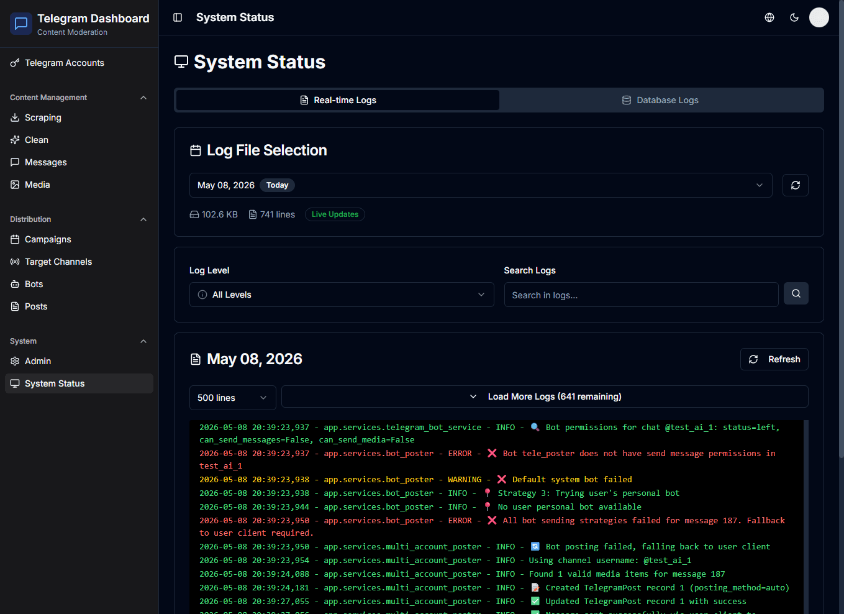844x614 pixels.
Task: Navigate to Campaigns
Action: [x=79, y=239]
